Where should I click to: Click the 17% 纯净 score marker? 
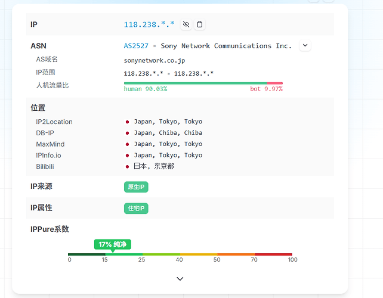pos(113,244)
